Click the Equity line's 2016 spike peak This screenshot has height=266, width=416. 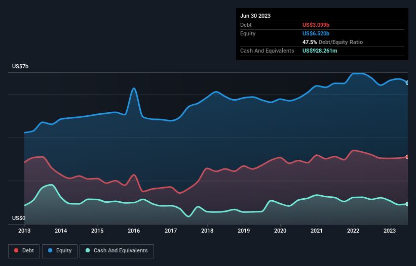(134, 88)
